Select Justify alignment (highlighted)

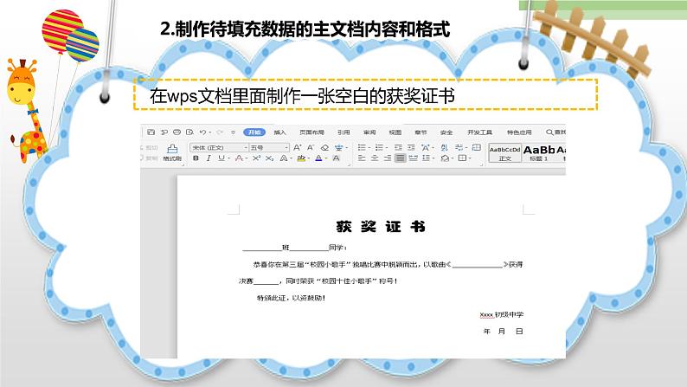(x=400, y=158)
